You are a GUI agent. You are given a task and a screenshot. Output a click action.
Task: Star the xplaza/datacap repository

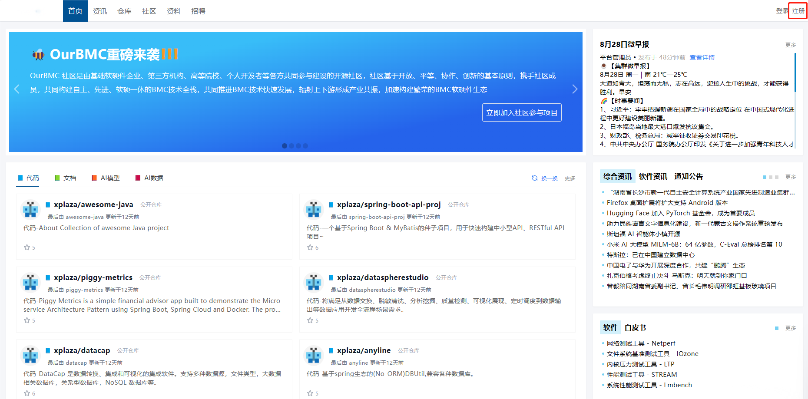click(27, 393)
